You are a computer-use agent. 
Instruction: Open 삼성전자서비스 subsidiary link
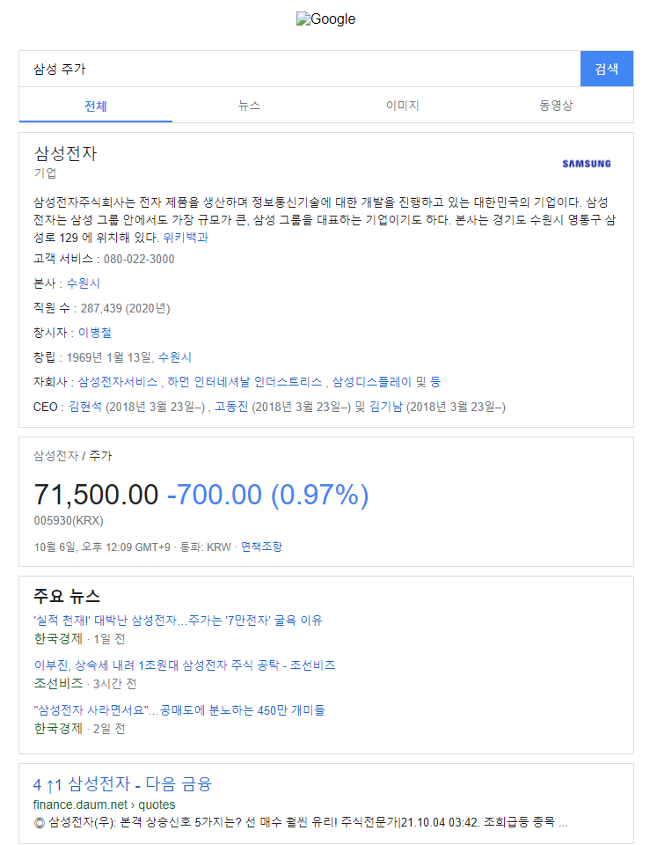118,382
